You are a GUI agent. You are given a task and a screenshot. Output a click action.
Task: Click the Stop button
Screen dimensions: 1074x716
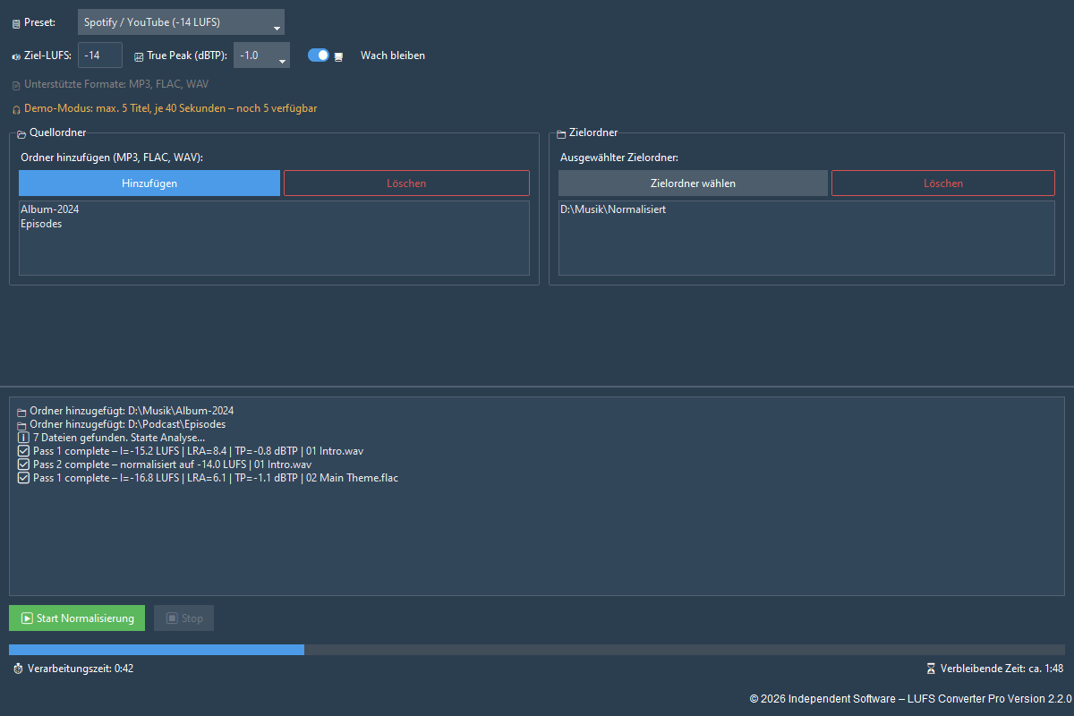point(183,618)
